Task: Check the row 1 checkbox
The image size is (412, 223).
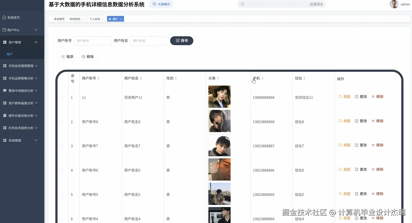Action: (61, 98)
